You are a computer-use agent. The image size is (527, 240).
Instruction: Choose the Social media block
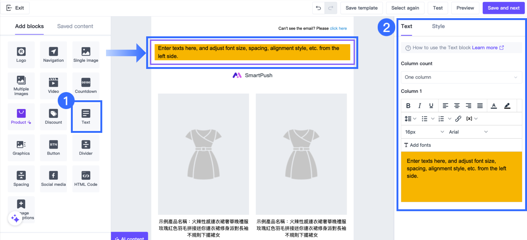tap(53, 179)
